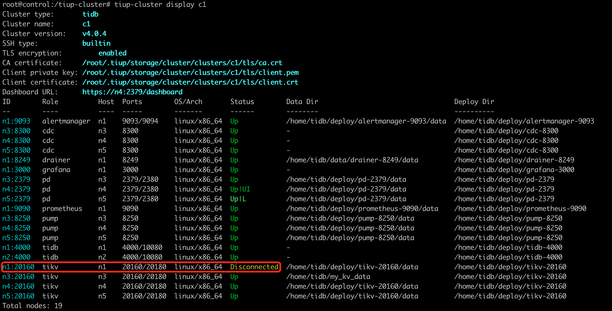Screen dimensions: 612x311
Task: Click the 'Up|UI' status of n4 pd
Action: point(240,189)
